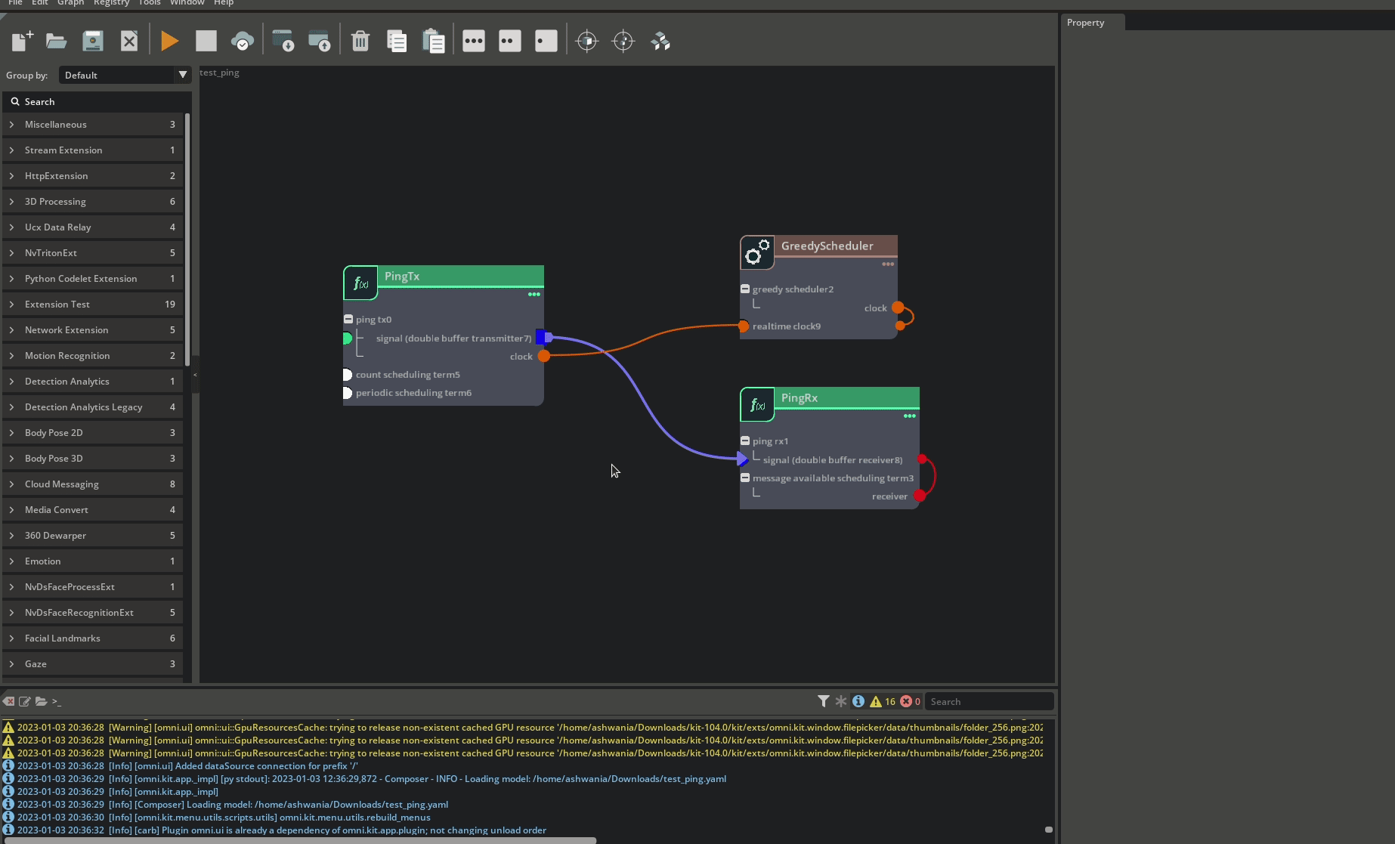Open the Group by Default dropdown
1395x844 pixels.
125,75
